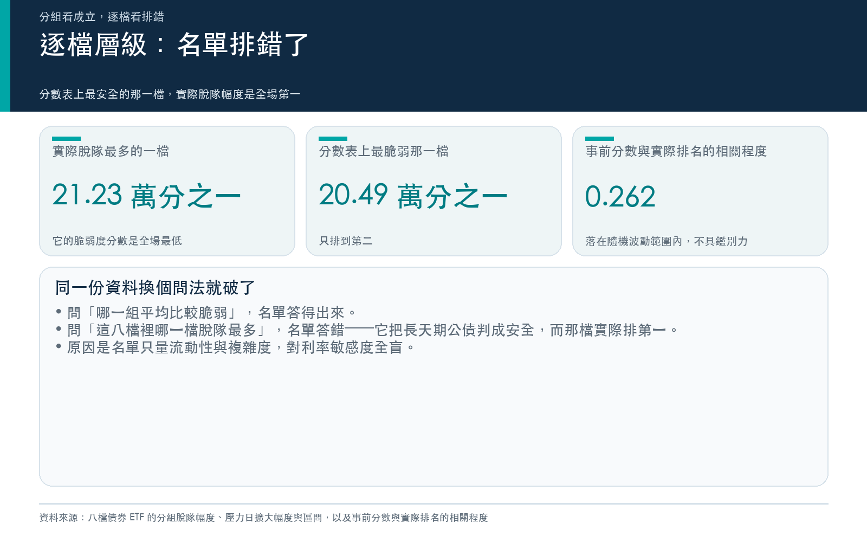This screenshot has height=542, width=867.
Task: Click the value 21.23 萬分之一
Action: click(146, 196)
